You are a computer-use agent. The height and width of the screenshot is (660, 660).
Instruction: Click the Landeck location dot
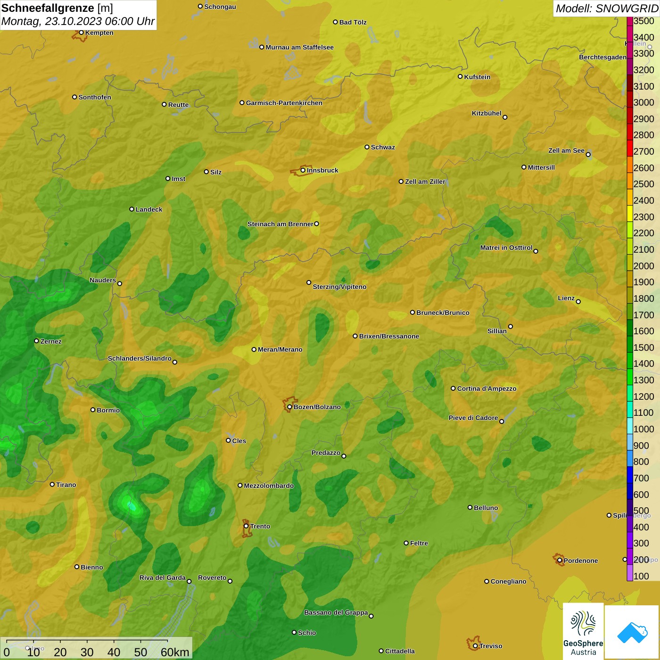(132, 209)
